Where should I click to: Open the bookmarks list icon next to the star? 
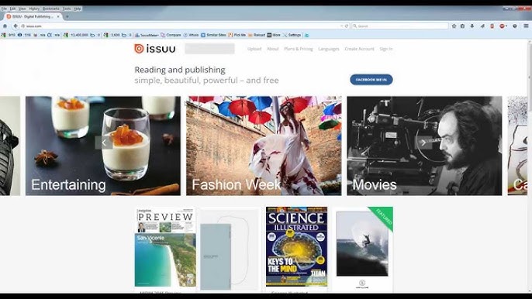[x=462, y=26]
